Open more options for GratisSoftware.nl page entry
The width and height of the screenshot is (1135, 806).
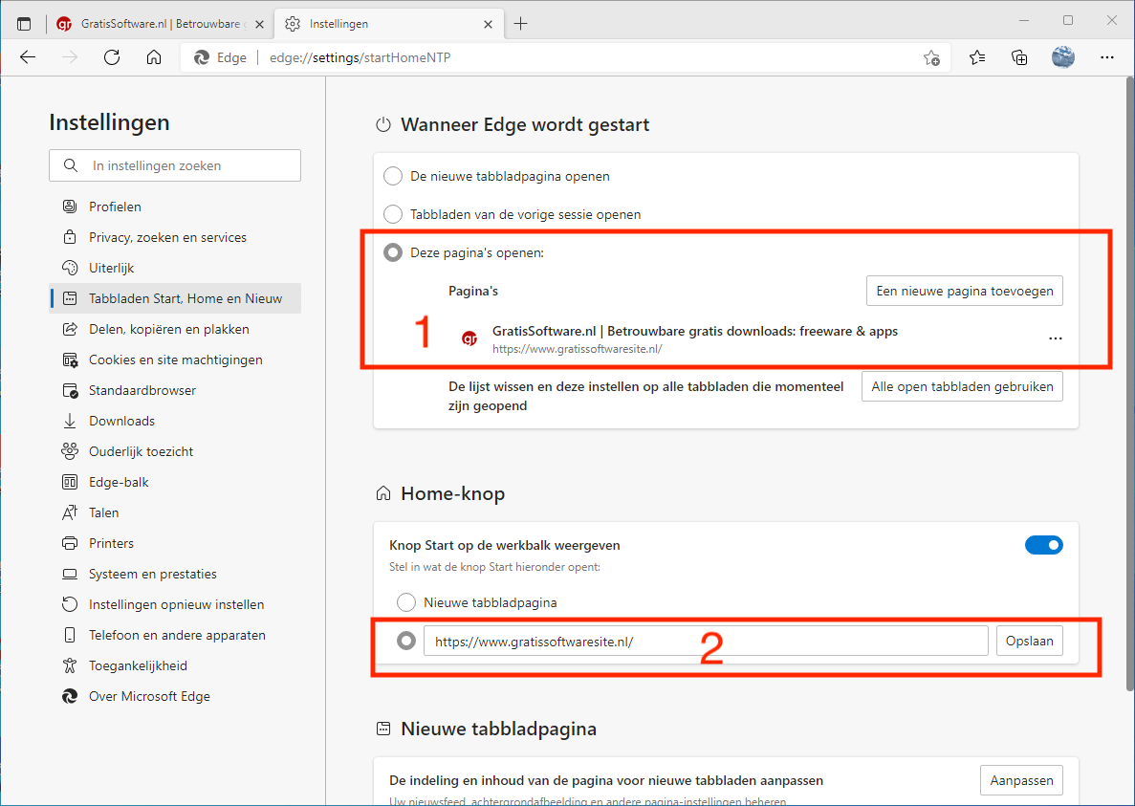tap(1055, 338)
